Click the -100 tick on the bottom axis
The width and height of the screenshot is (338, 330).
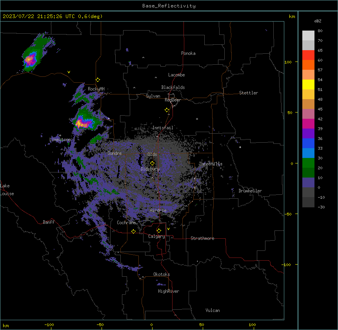pos(49,325)
